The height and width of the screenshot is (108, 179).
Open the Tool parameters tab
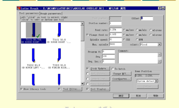[29, 13]
